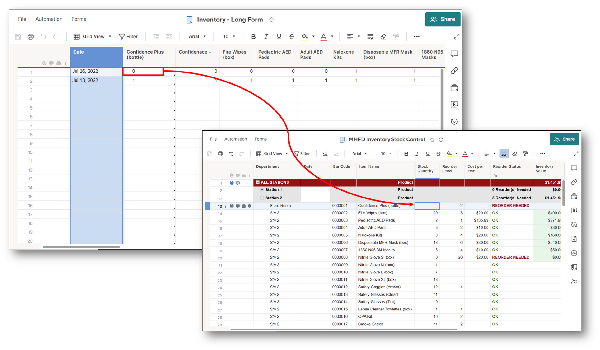Open the Brandfolder panel icon
This screenshot has width=600, height=350.
(574, 210)
